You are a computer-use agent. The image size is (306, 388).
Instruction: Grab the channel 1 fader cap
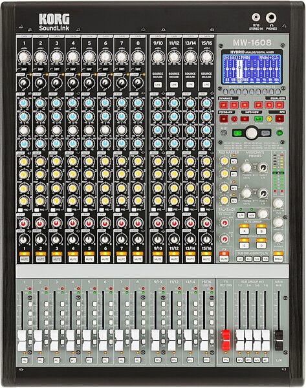click(22, 341)
